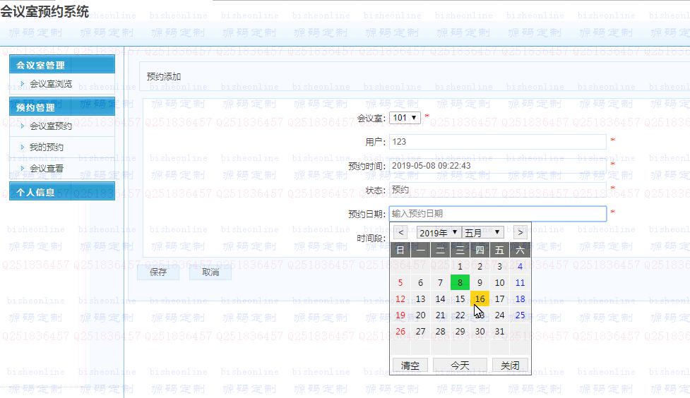
Task: Expand the 个人信息 sidebar section
Action: coord(62,192)
